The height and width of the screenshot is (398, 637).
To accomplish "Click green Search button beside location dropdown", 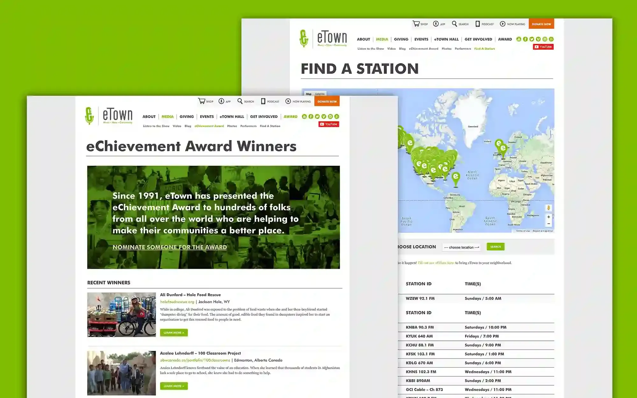I will coord(496,247).
